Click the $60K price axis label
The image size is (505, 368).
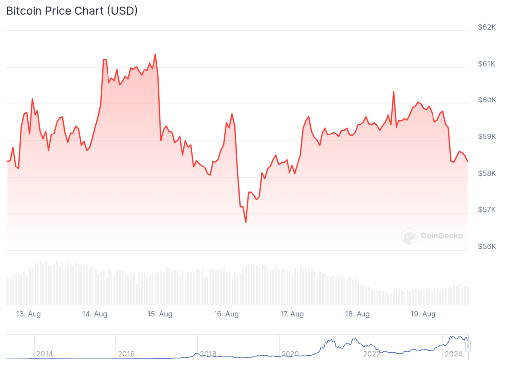(487, 100)
